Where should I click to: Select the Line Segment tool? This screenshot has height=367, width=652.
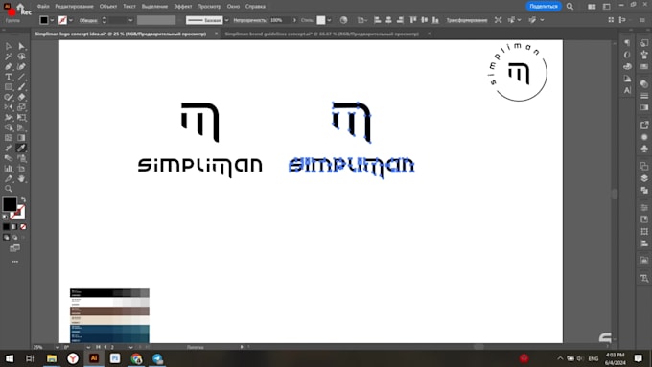tap(22, 77)
